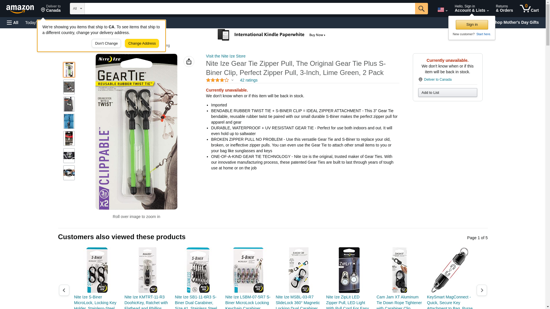
Task: Open Returns & Orders
Action: coord(504,9)
